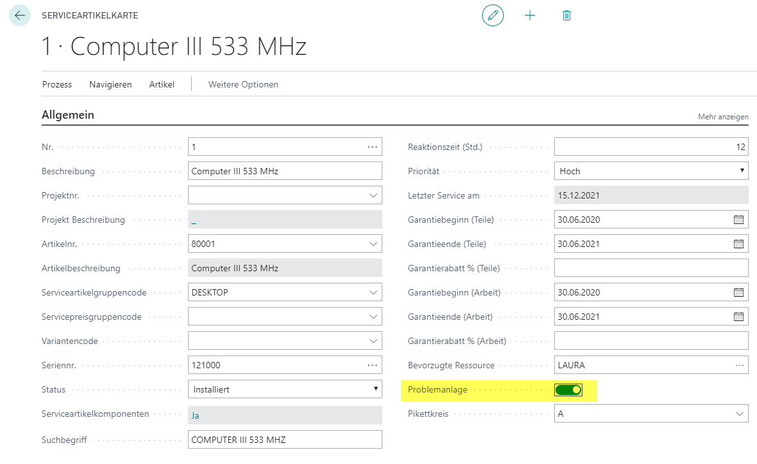
Task: Create new record with plus icon
Action: (x=529, y=15)
